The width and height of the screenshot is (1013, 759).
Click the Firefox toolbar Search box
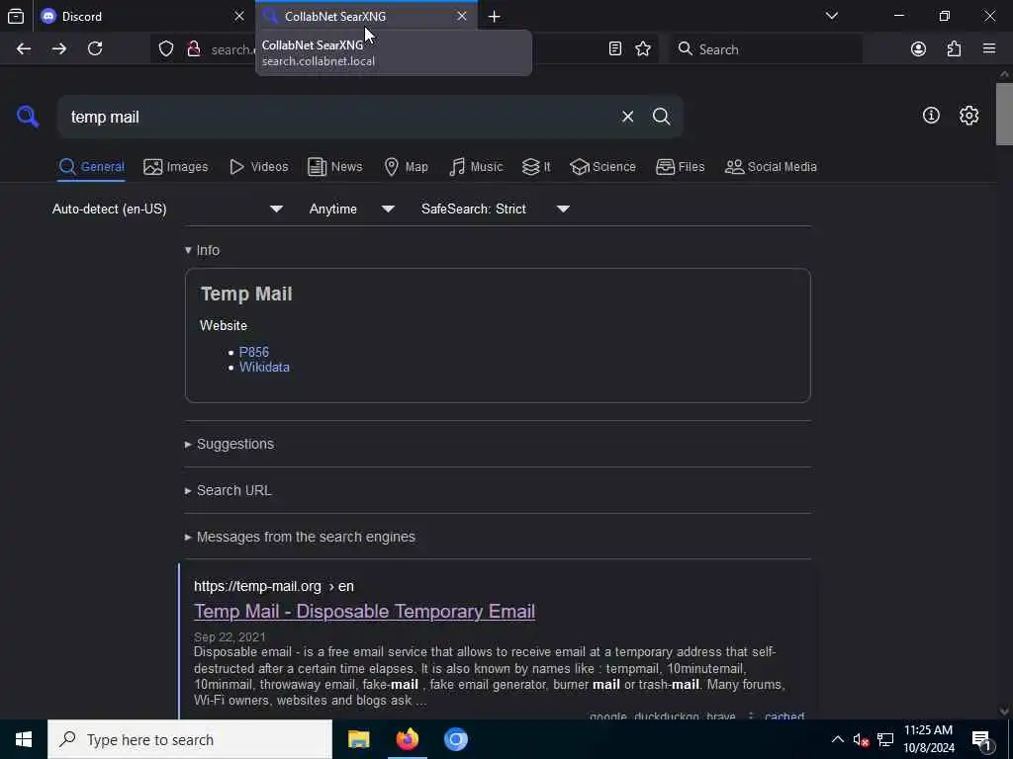(x=767, y=49)
